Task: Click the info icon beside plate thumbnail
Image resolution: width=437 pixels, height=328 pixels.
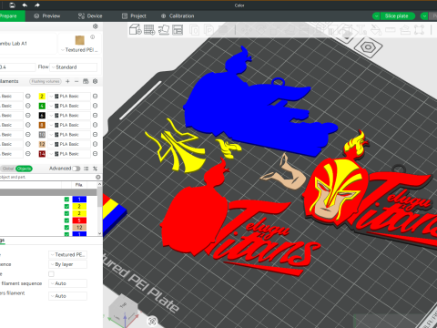Action: click(93, 37)
